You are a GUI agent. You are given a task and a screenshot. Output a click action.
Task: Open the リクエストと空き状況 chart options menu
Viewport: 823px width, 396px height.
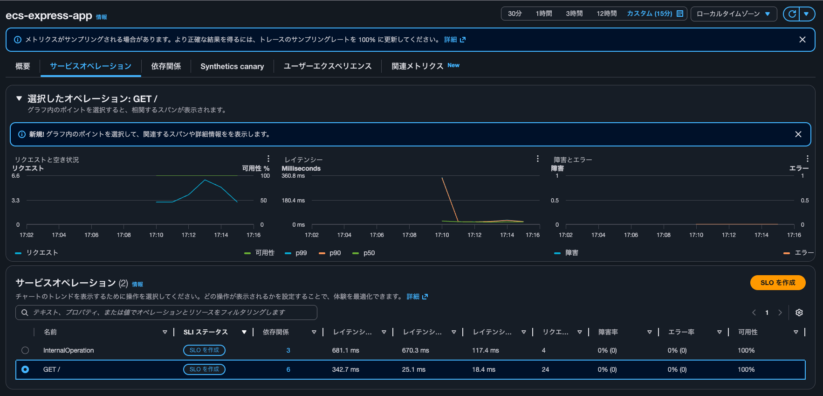pyautogui.click(x=268, y=159)
